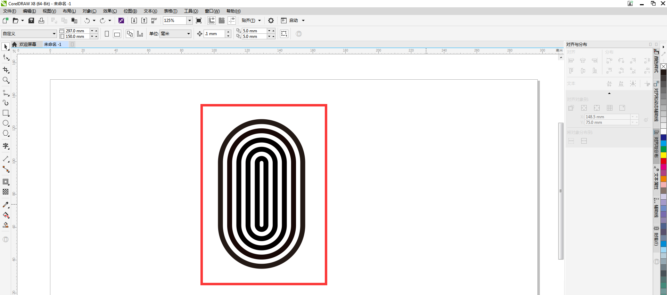Click the Export icon in toolbar
The image size is (667, 295).
click(x=144, y=21)
